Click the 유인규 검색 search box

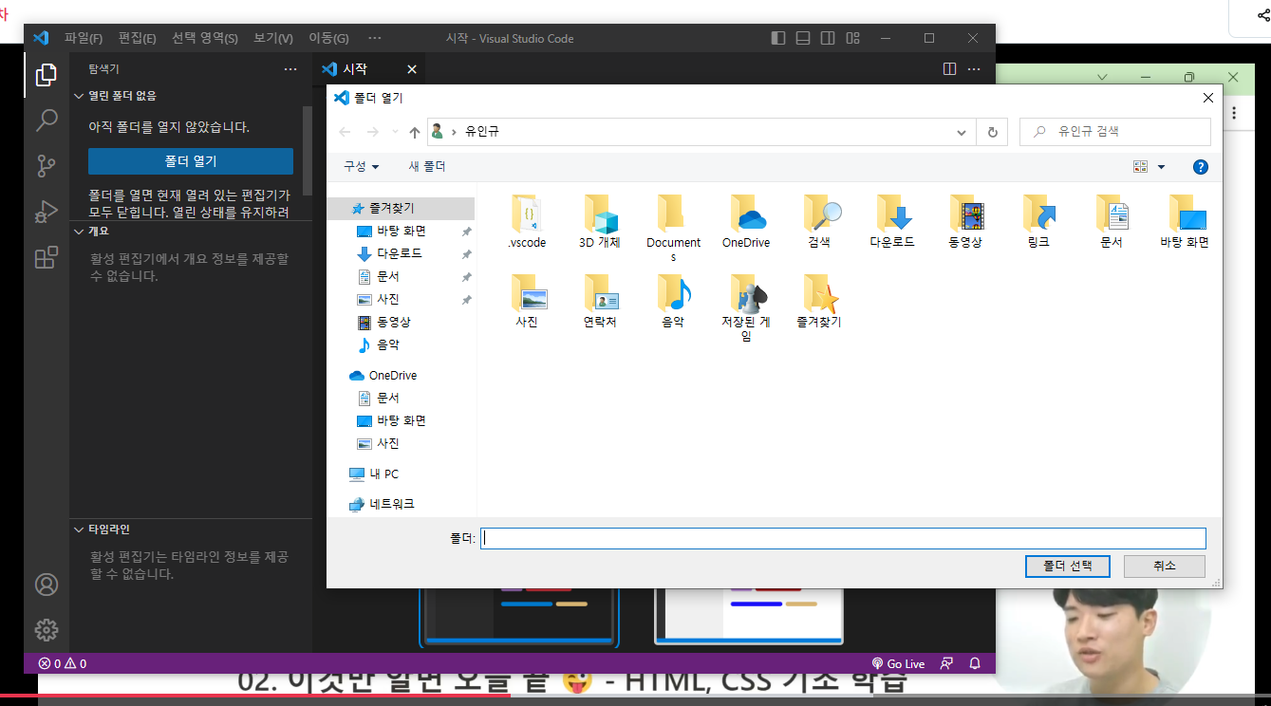(1115, 132)
